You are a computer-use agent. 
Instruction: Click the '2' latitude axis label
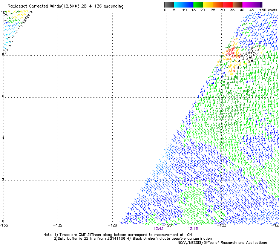[x=3, y=180]
